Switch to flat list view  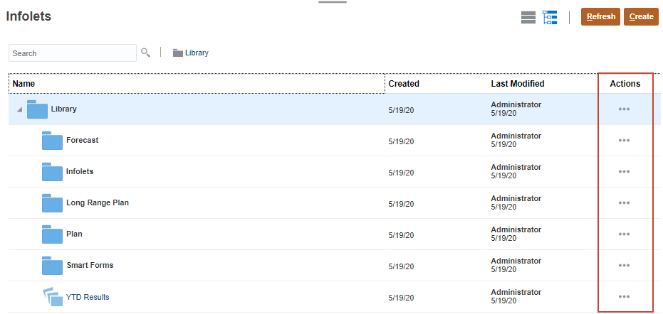(528, 18)
